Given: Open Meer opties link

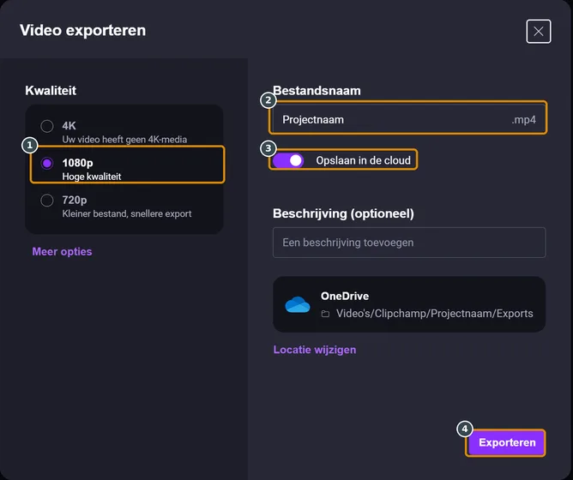Looking at the screenshot, I should click(62, 252).
